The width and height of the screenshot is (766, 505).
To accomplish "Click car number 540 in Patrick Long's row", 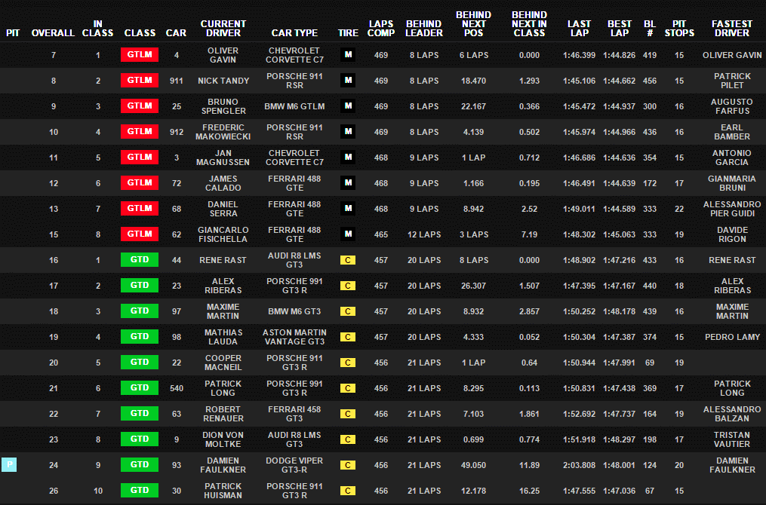I will (x=177, y=388).
